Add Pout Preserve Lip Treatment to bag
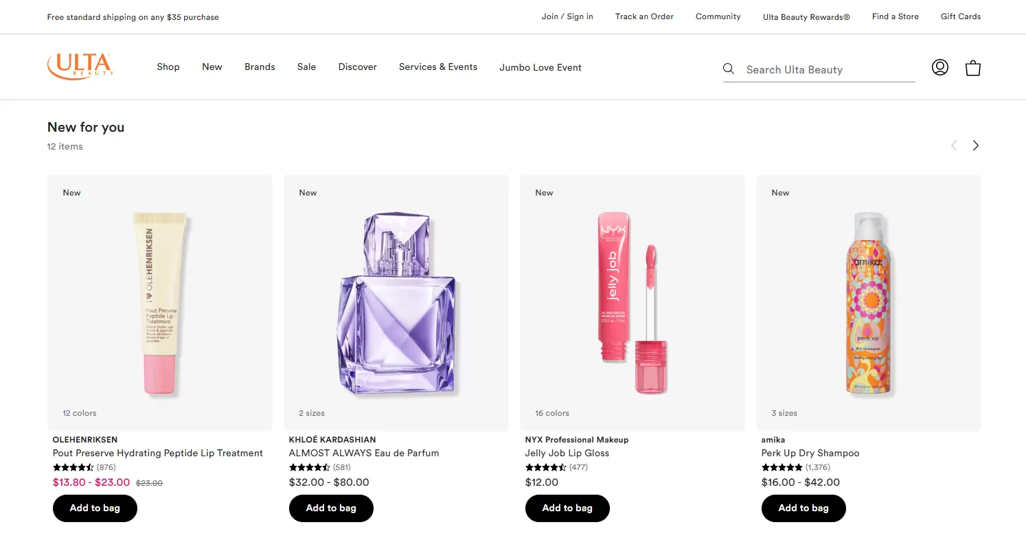Image resolution: width=1026 pixels, height=542 pixels. click(95, 508)
